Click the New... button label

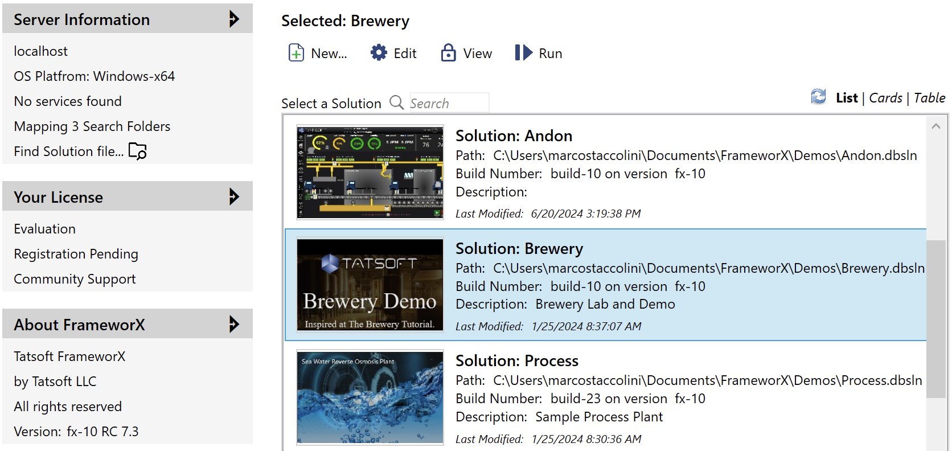329,54
